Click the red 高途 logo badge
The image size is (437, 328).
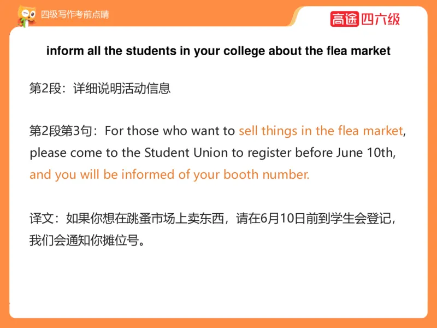[344, 19]
